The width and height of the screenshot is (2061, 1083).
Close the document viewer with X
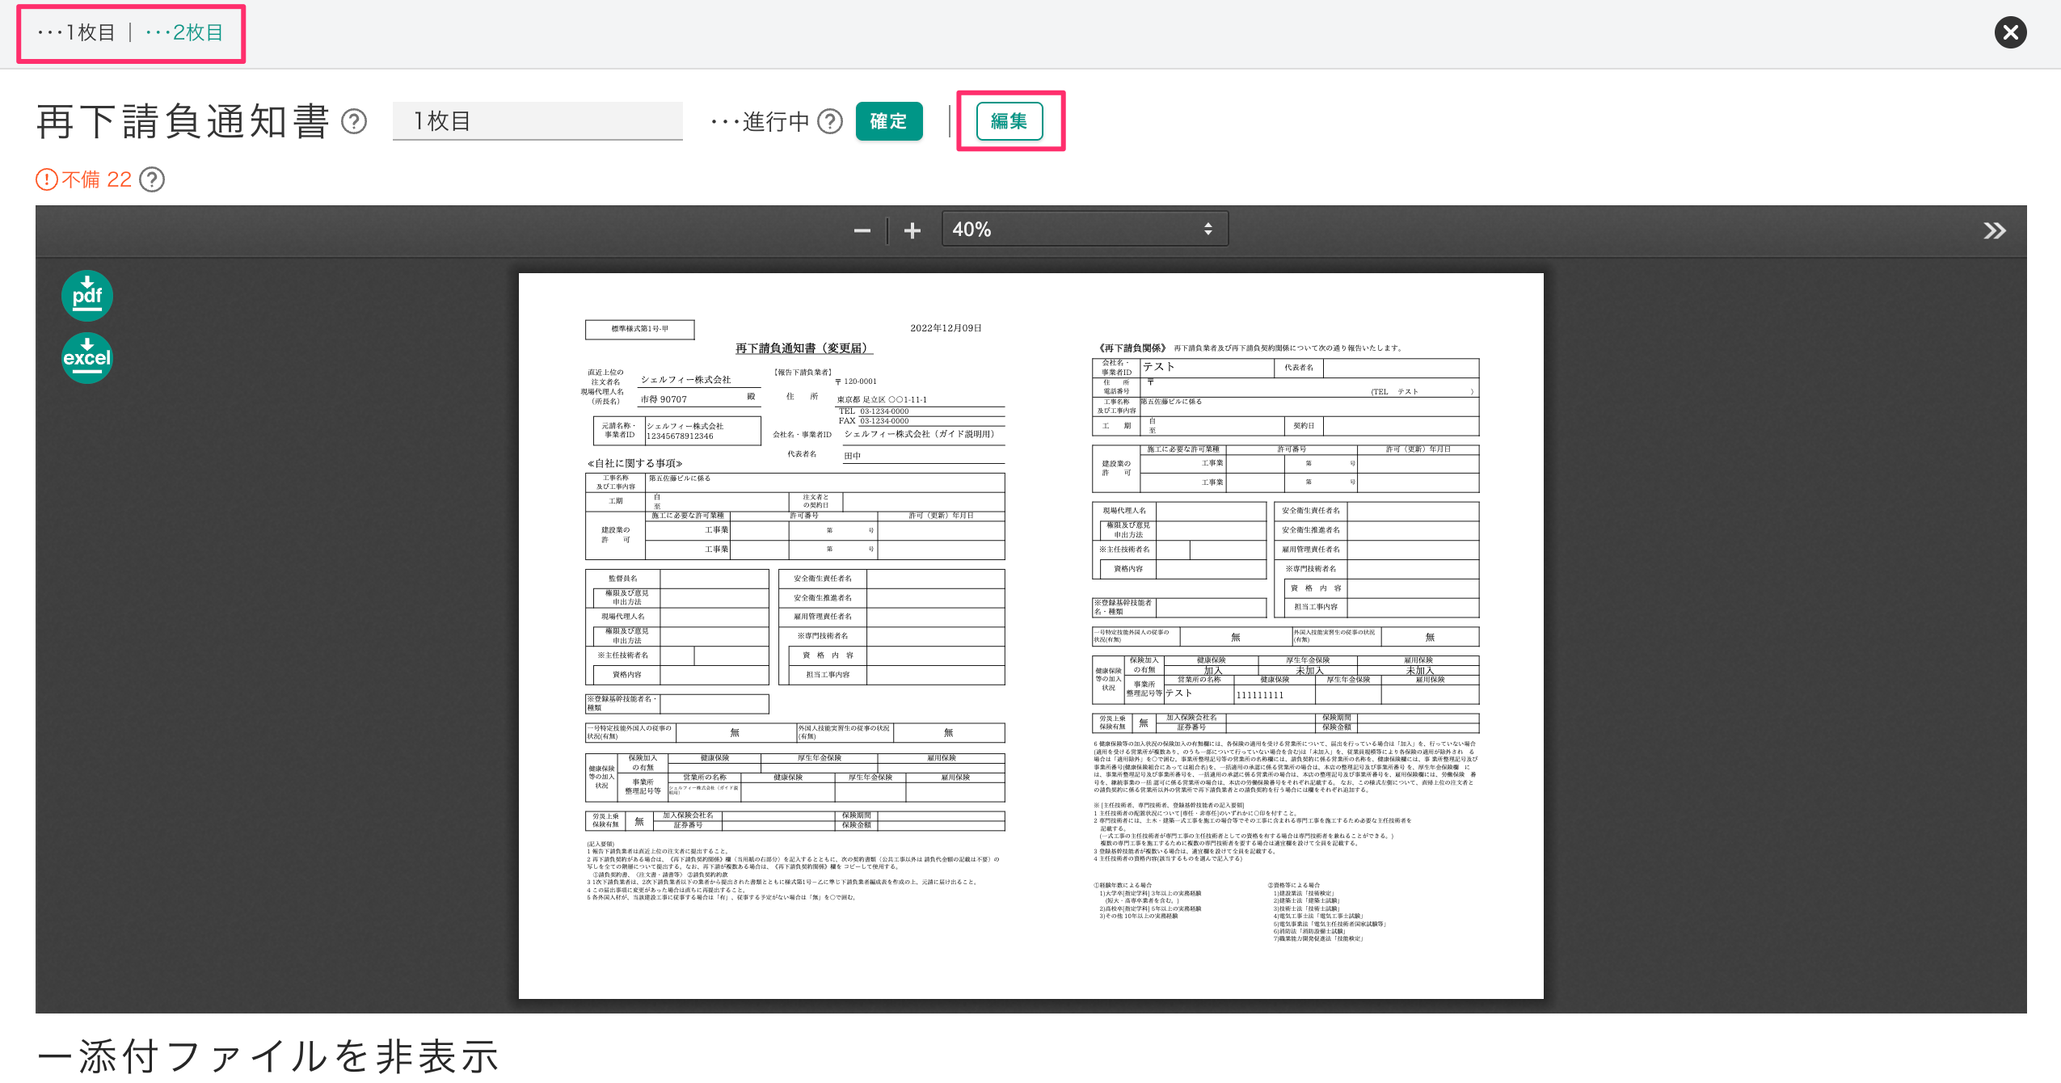[2010, 33]
